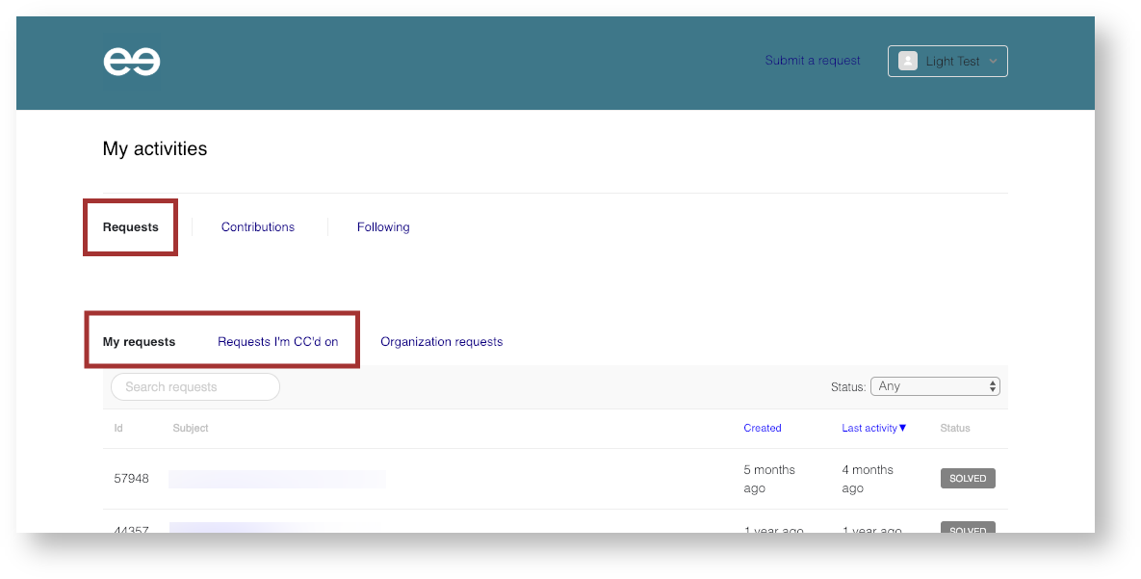Click the request ID 57948
Viewport: 1141px width, 579px height.
coord(131,479)
